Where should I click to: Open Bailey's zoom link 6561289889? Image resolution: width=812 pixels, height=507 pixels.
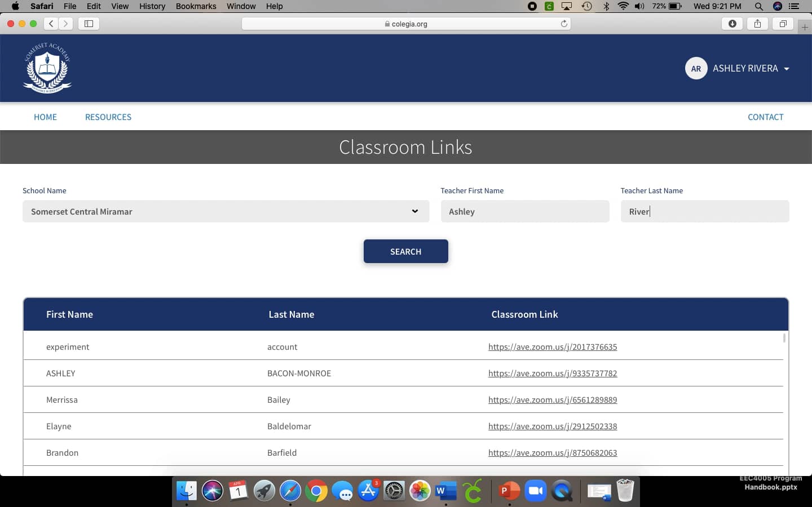tap(553, 400)
